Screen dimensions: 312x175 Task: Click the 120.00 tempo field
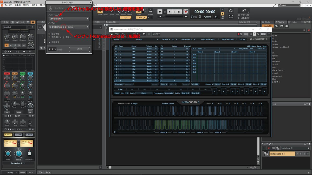coord(207,17)
